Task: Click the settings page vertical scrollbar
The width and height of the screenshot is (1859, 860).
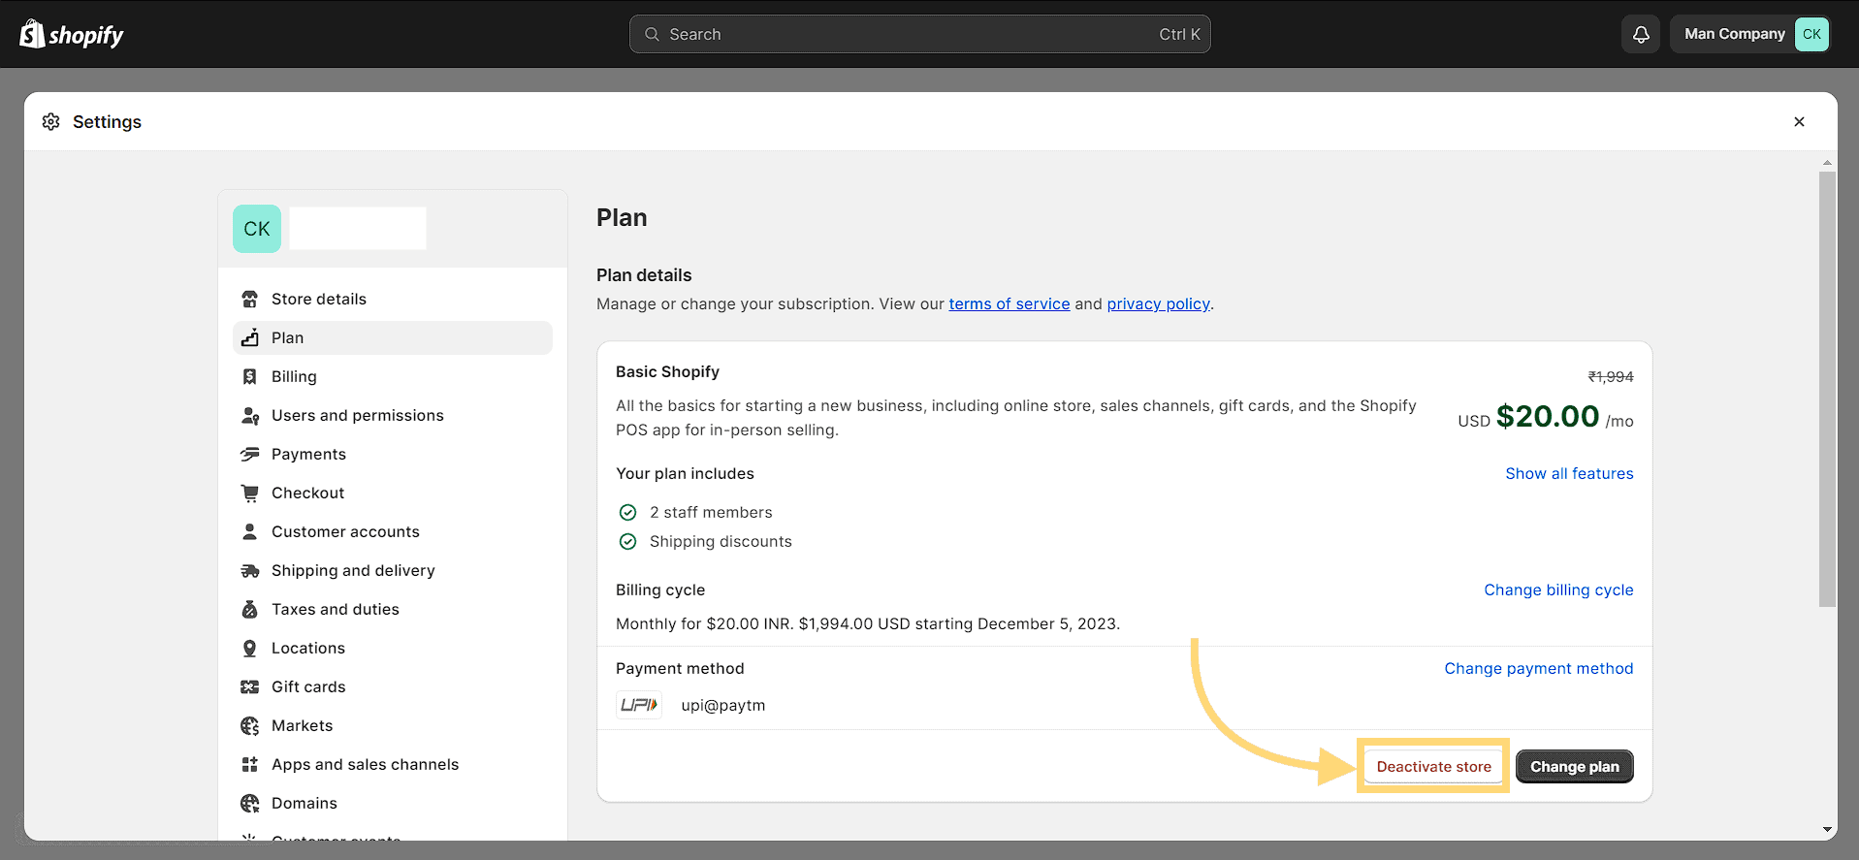Action: pyautogui.click(x=1827, y=388)
